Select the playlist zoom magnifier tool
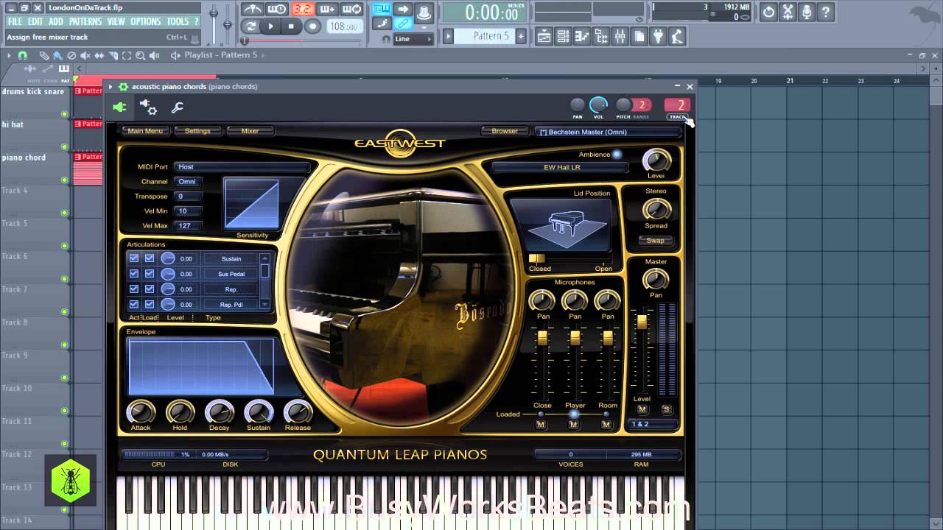This screenshot has height=530, width=943. [140, 55]
